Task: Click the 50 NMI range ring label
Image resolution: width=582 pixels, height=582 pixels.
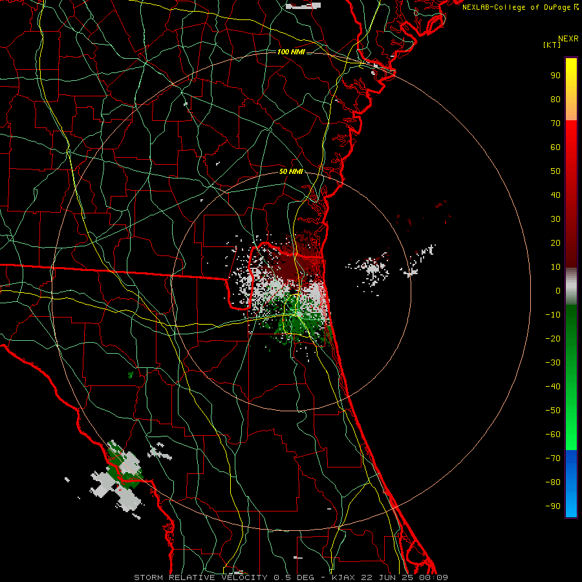Action: (x=291, y=171)
